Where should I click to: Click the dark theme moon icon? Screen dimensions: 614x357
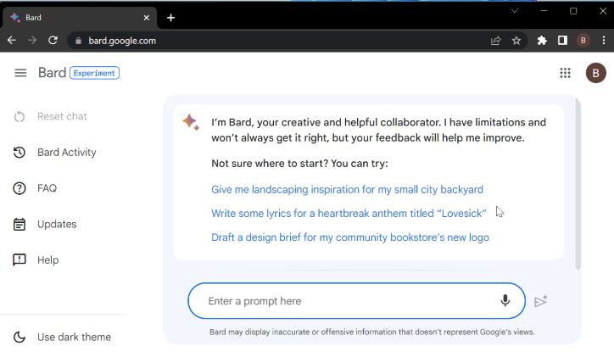pyautogui.click(x=20, y=337)
